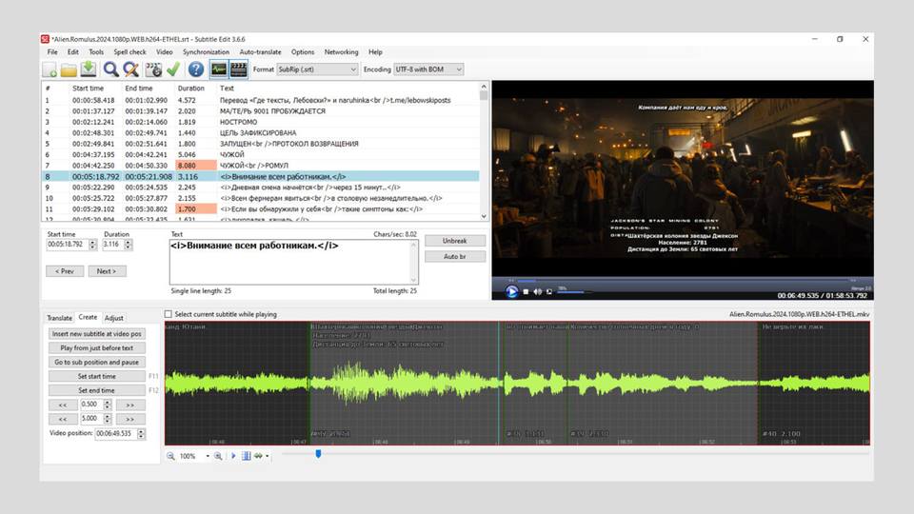Click the Save subtitle toolbar icon
The height and width of the screenshot is (514, 914).
click(x=88, y=69)
